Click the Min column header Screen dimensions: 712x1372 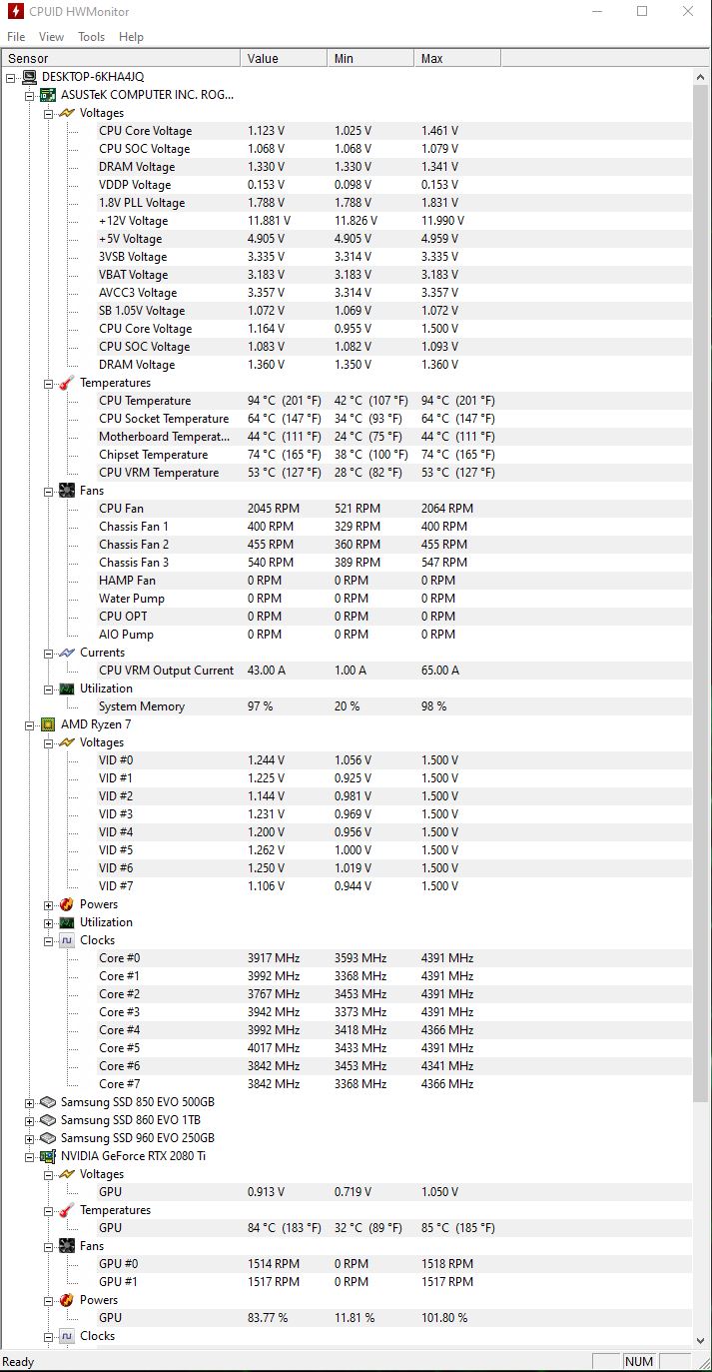coord(371,58)
